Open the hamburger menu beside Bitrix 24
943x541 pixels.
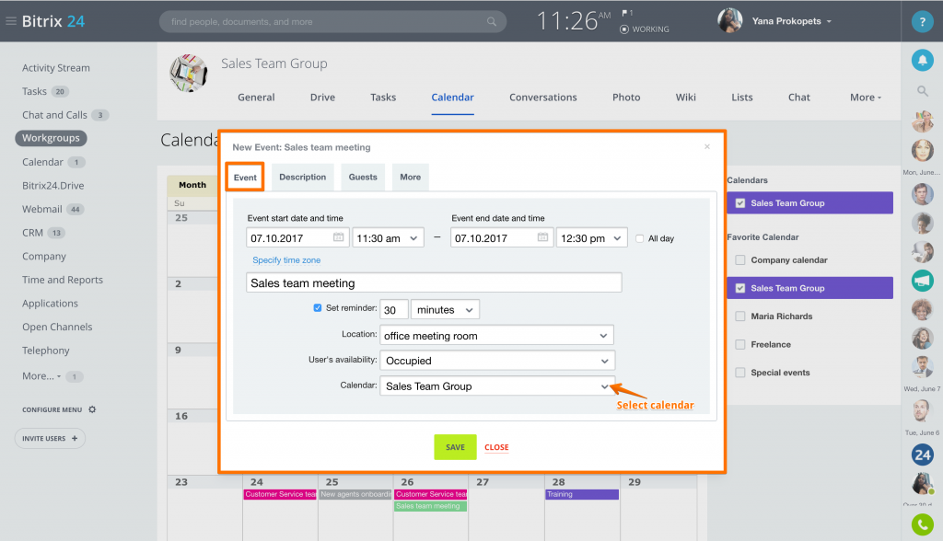coord(11,21)
